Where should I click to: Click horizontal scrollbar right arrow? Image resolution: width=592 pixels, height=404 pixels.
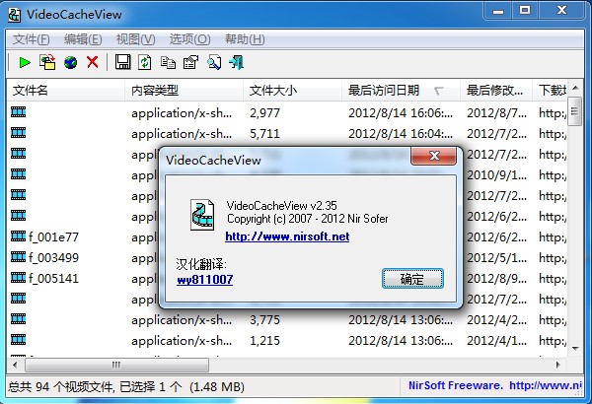pyautogui.click(x=558, y=365)
